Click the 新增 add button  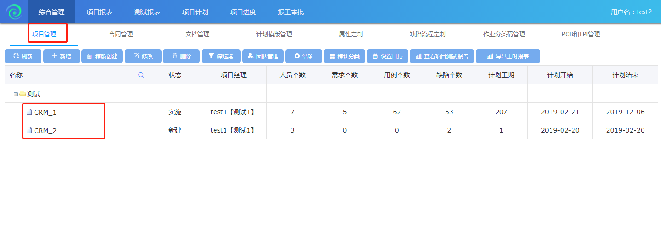[62, 56]
